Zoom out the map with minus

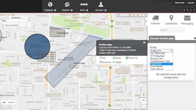point(144,105)
